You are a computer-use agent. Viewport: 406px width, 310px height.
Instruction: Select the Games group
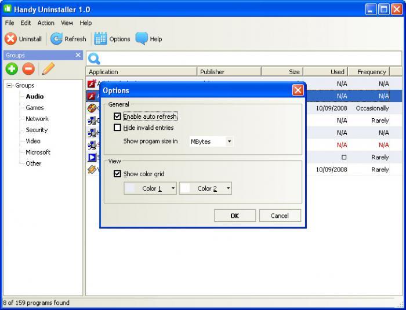(35, 108)
